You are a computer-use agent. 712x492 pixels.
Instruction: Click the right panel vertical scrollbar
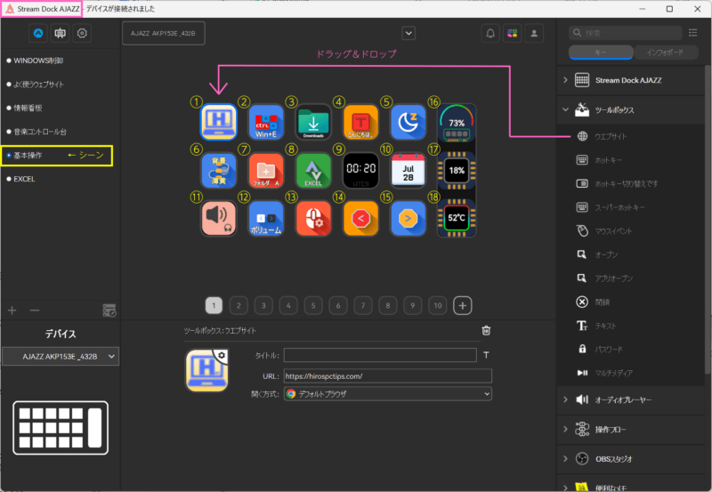(x=708, y=218)
